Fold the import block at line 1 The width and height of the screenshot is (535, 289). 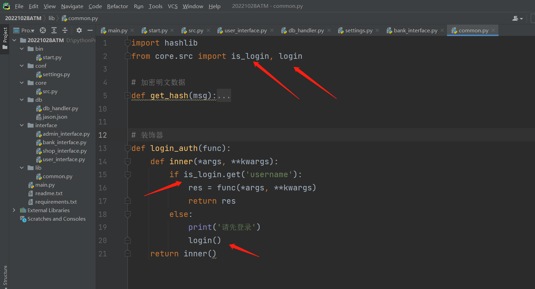coord(128,43)
